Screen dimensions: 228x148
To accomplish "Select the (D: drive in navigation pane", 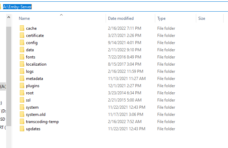I will click(3, 111).
